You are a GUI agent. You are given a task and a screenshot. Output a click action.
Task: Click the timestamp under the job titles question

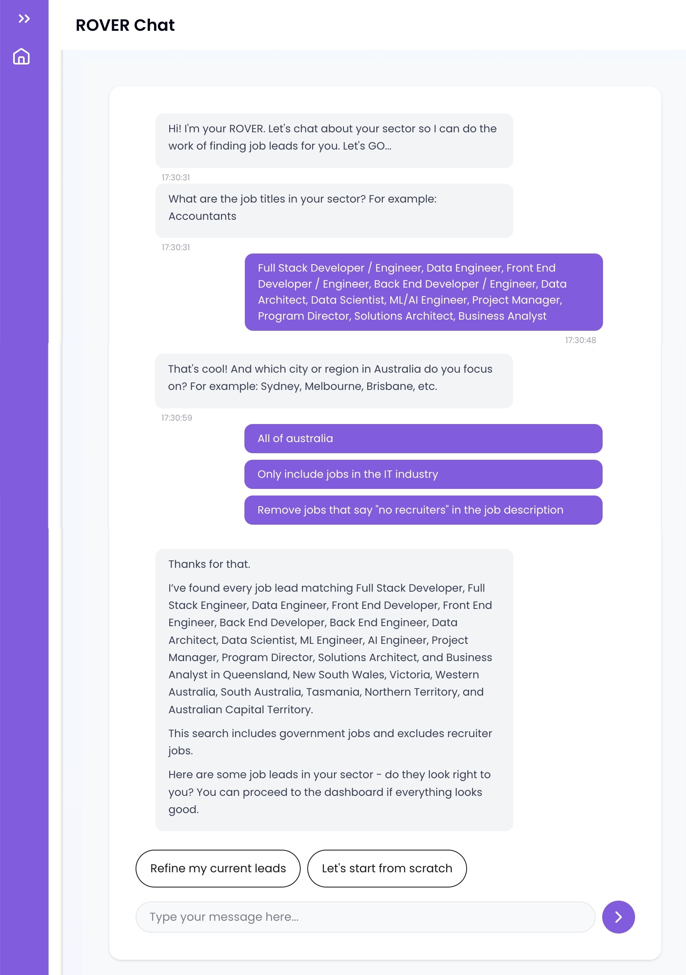[x=176, y=248]
